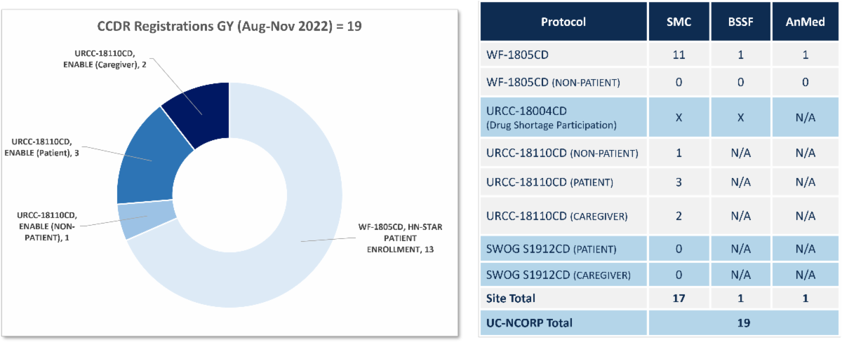Click the 'Protocol' column header
Image resolution: width=842 pixels, height=342 pixels.
(563, 21)
